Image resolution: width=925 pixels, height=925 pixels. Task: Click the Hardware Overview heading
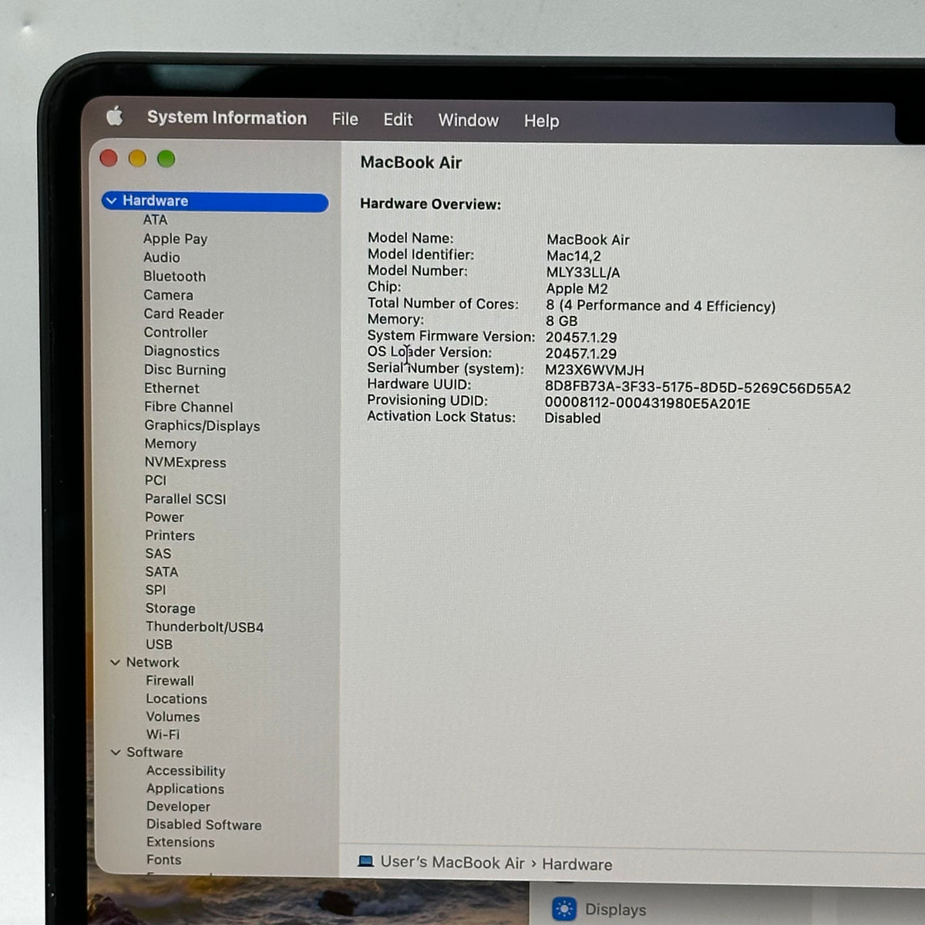point(430,204)
